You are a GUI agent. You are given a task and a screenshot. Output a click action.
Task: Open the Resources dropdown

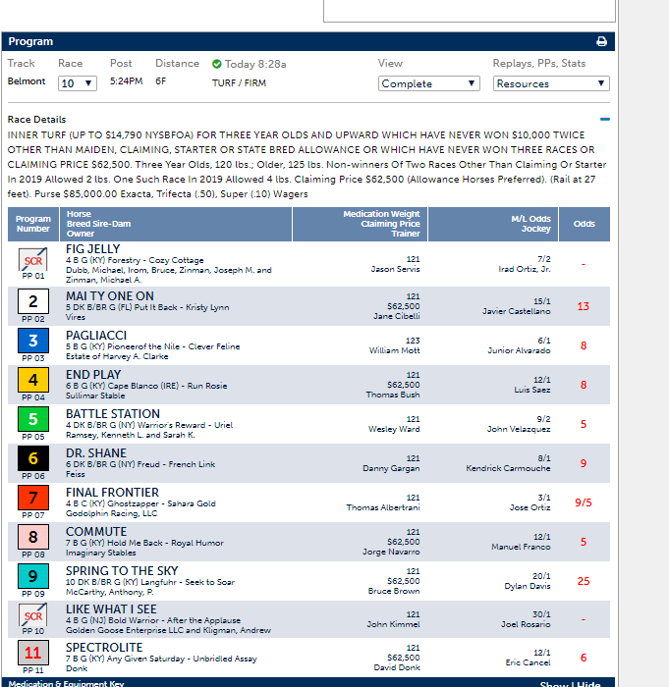coord(551,83)
